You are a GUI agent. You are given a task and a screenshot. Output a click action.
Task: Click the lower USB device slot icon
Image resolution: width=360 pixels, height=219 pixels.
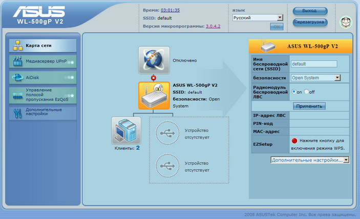coord(167,166)
